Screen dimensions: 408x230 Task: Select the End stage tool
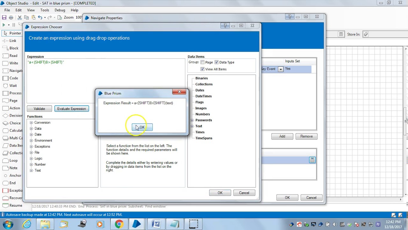point(9,183)
